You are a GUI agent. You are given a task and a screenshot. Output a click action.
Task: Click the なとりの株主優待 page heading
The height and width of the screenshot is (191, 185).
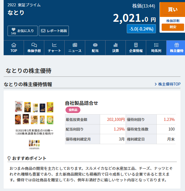click(29, 71)
